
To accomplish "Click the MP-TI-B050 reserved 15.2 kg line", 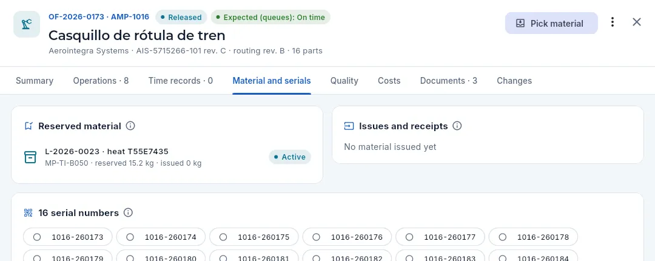I will point(123,163).
